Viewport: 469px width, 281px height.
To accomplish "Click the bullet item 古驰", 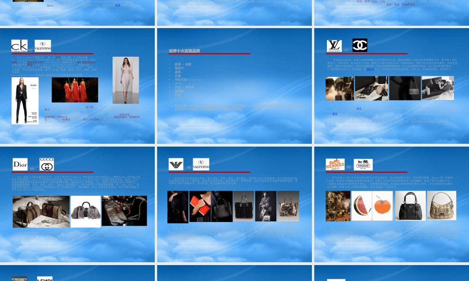I will pos(178,76).
